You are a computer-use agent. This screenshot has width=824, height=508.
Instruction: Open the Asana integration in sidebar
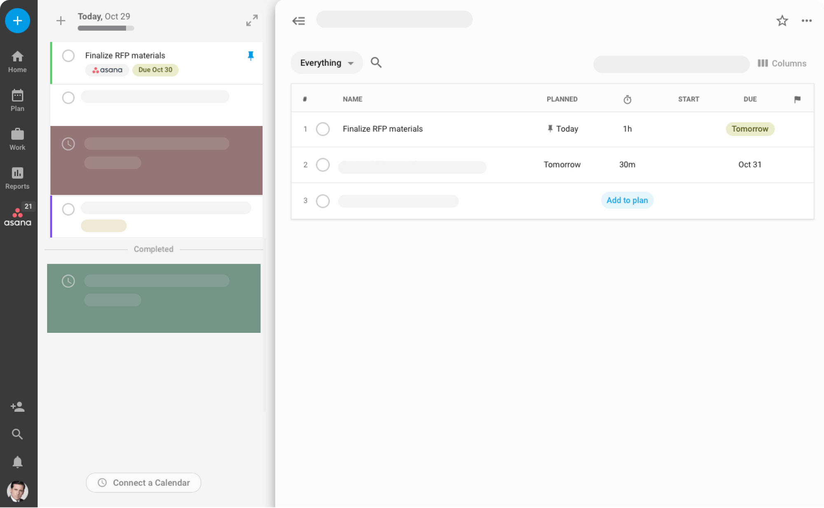tap(17, 217)
